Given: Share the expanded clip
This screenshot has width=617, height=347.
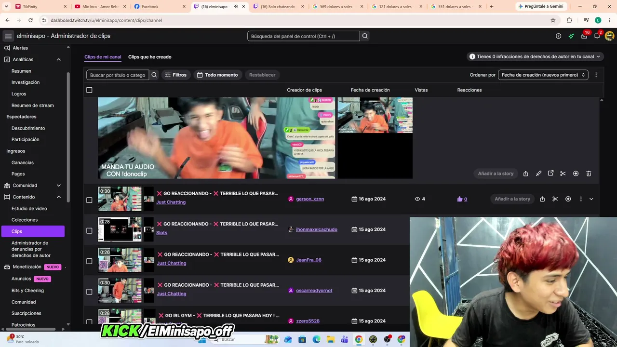Looking at the screenshot, I should 525,173.
